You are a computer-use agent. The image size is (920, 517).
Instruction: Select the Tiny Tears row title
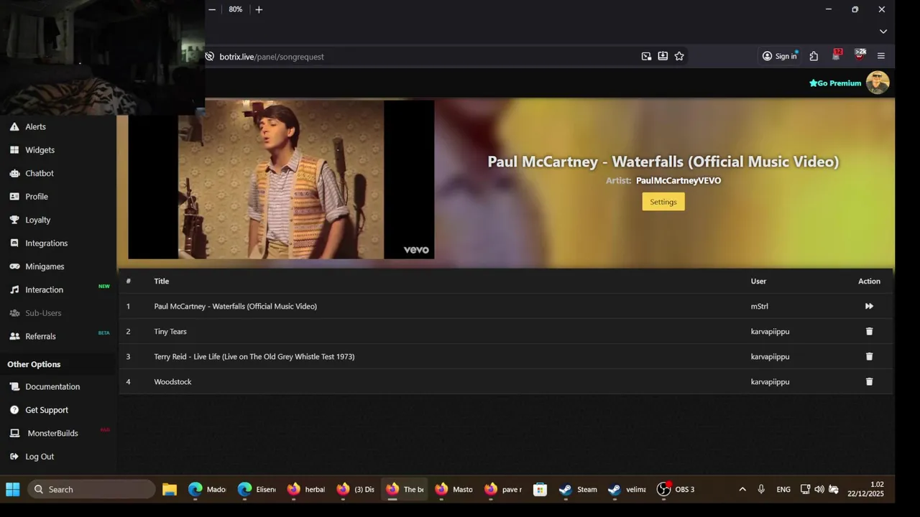pos(170,331)
